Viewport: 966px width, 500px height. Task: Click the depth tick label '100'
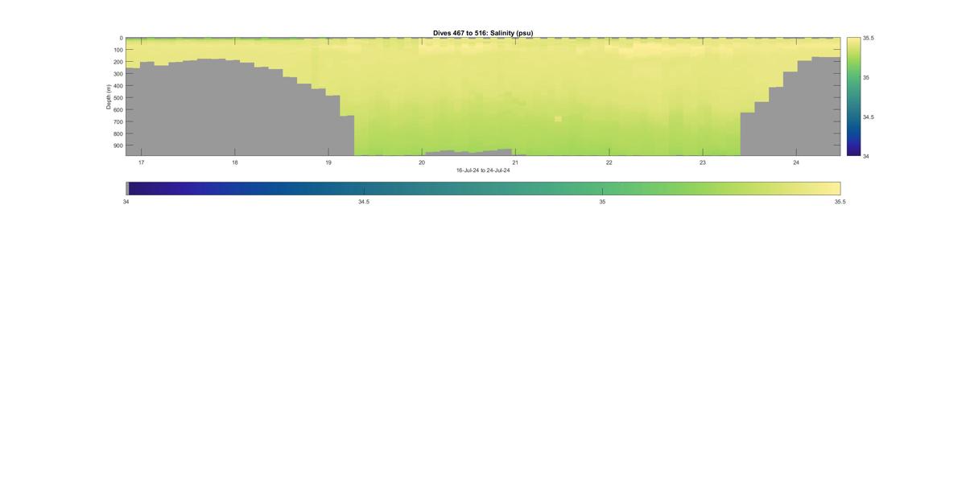118,50
